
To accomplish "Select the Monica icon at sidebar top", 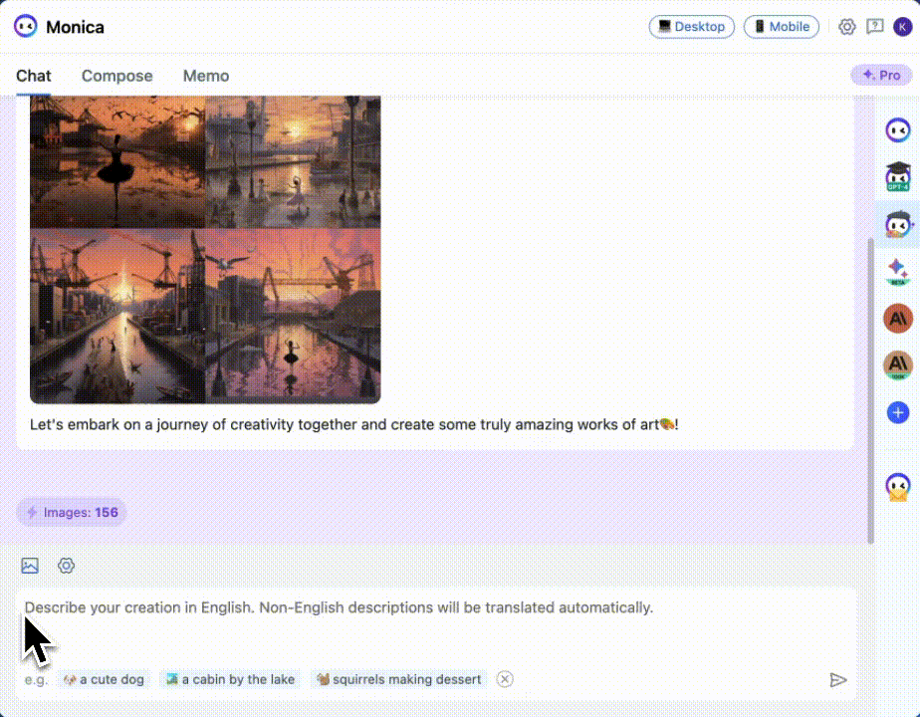I will click(896, 129).
